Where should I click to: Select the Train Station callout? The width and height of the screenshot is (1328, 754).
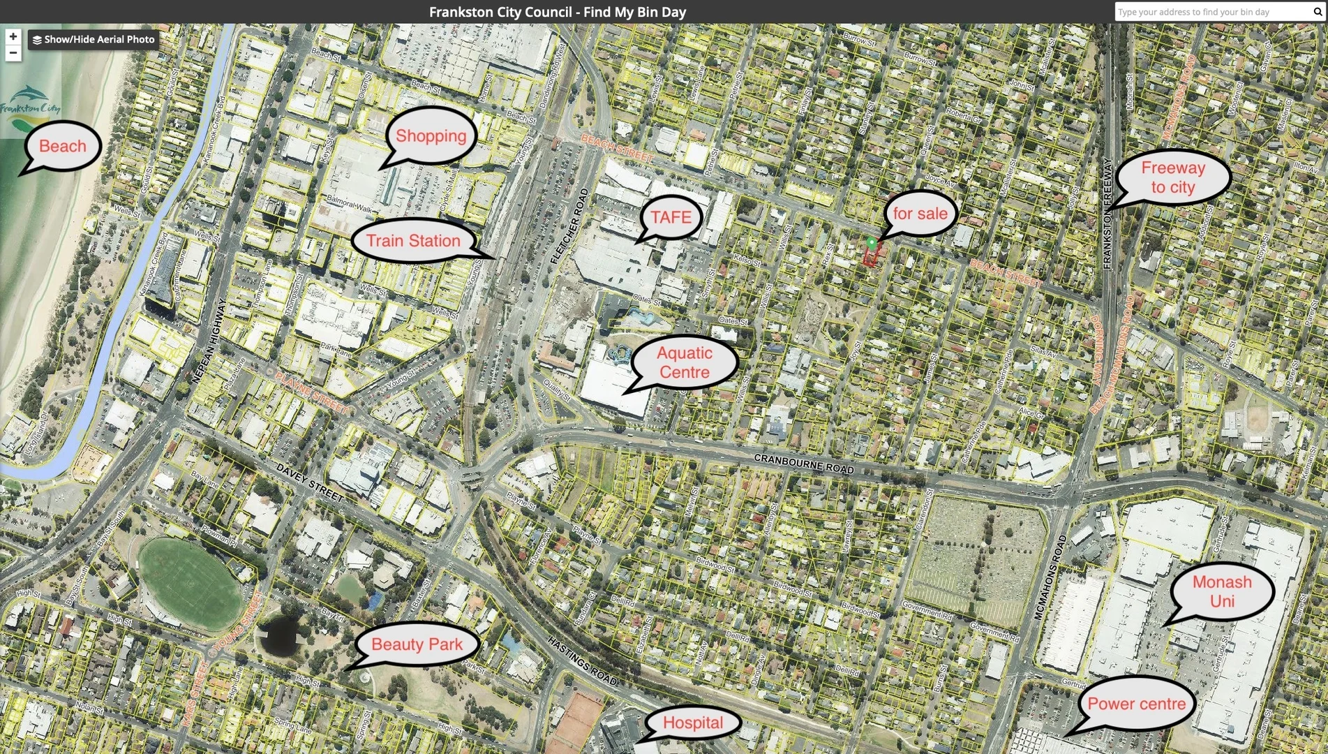point(413,241)
